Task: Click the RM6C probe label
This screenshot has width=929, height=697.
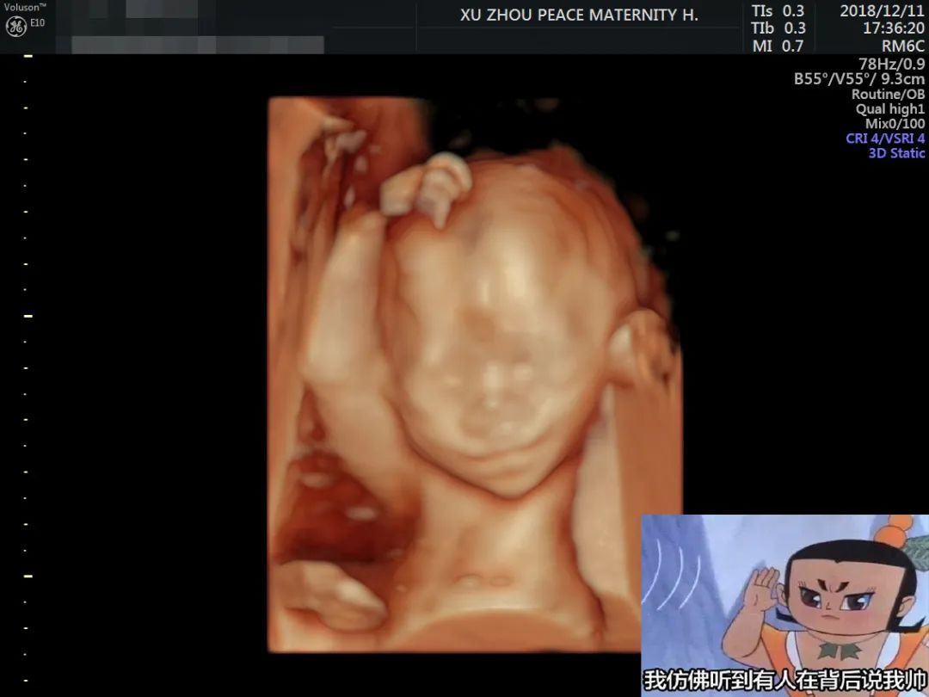Action: point(903,46)
